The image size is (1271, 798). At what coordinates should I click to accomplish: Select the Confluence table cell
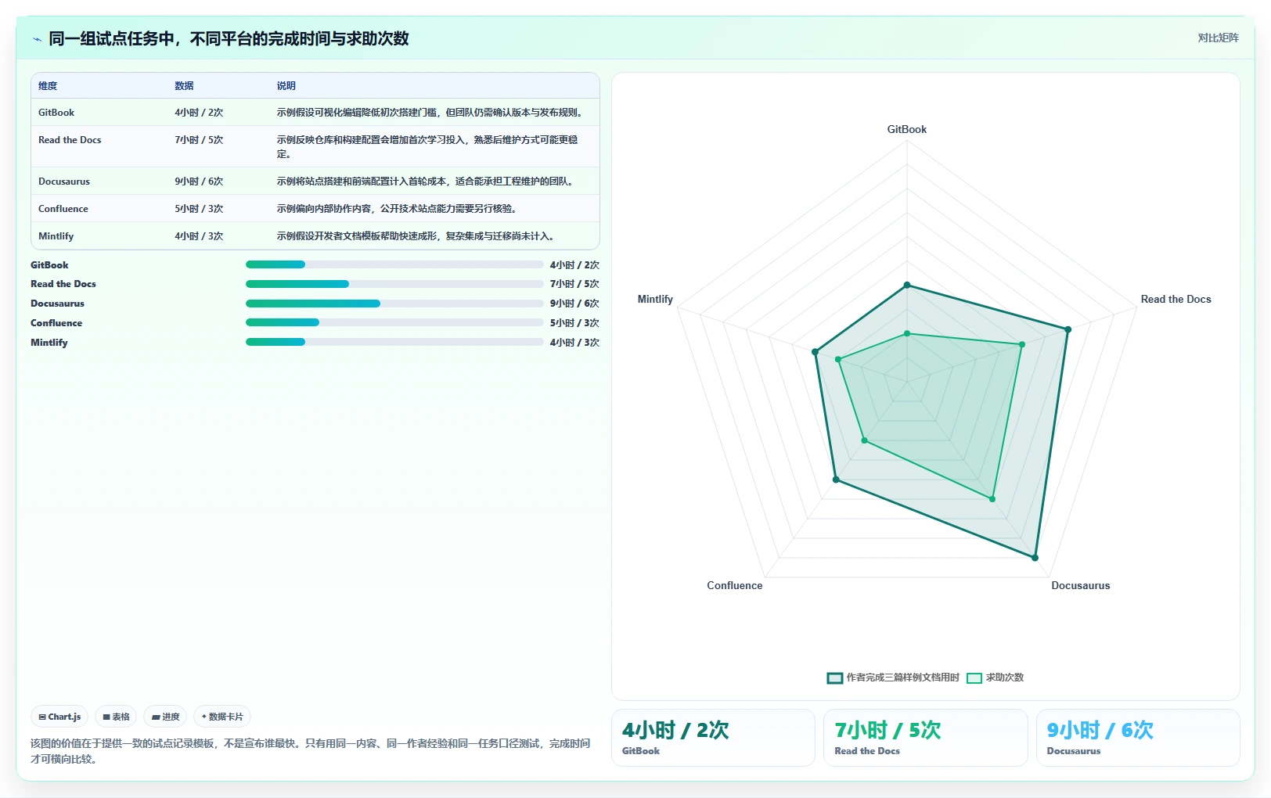coord(63,209)
